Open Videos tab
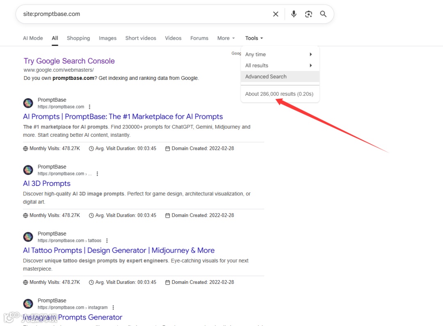 [173, 38]
